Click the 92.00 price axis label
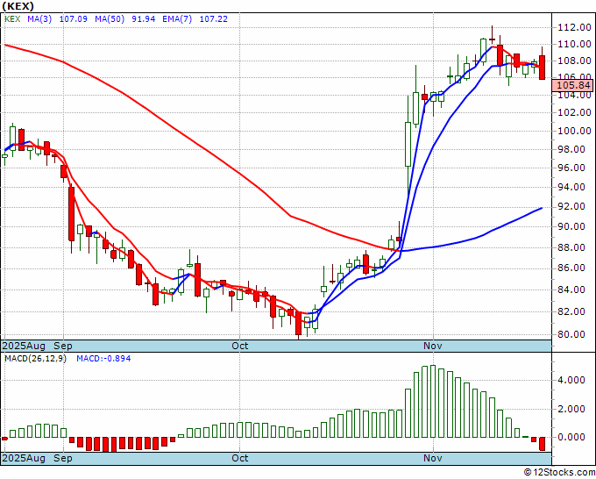Image resolution: width=596 pixels, height=479 pixels. (571, 206)
